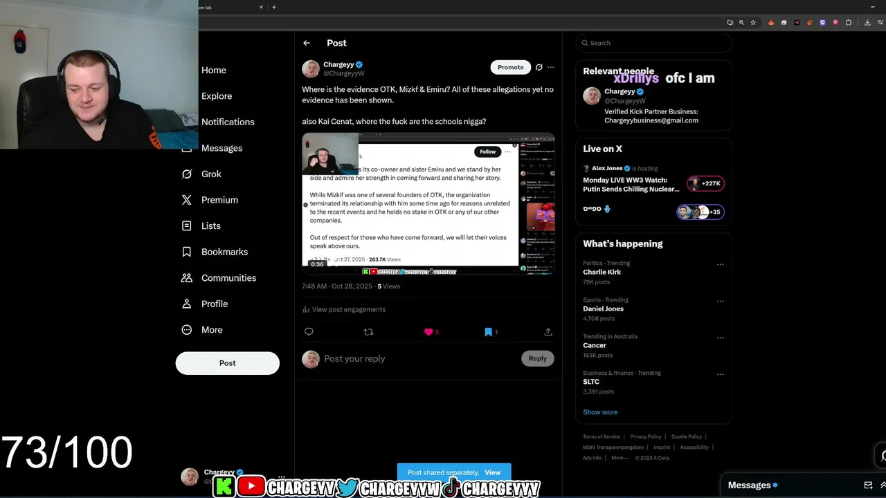Viewport: 886px width, 498px height.
Task: Open options for $LTC trend
Action: pyautogui.click(x=721, y=374)
